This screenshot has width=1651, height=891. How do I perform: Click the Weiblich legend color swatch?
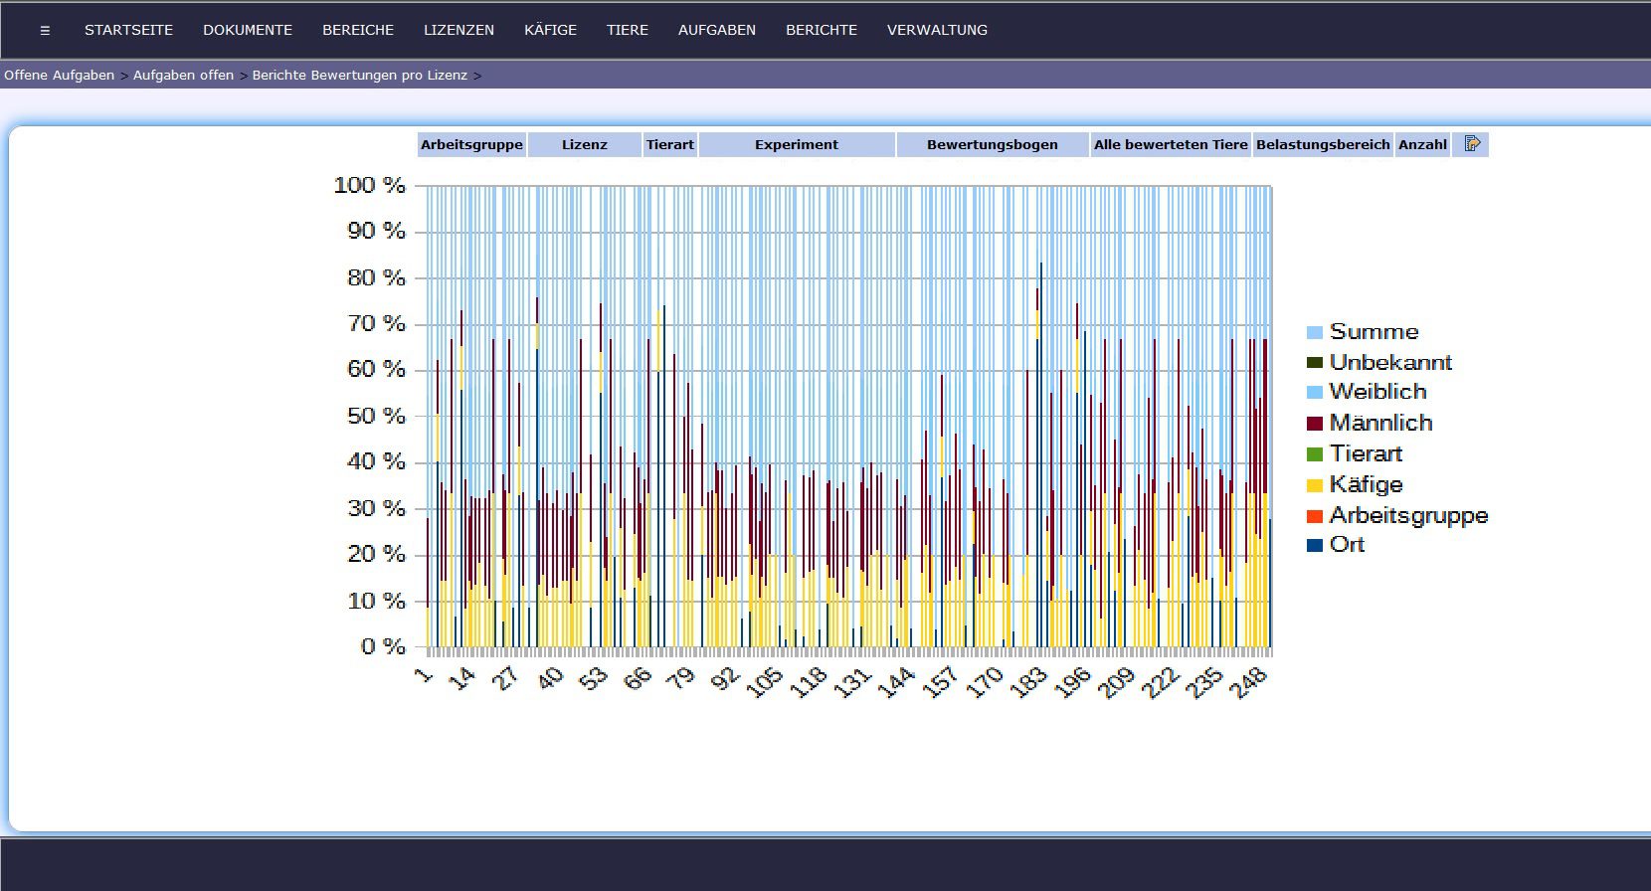[1315, 393]
